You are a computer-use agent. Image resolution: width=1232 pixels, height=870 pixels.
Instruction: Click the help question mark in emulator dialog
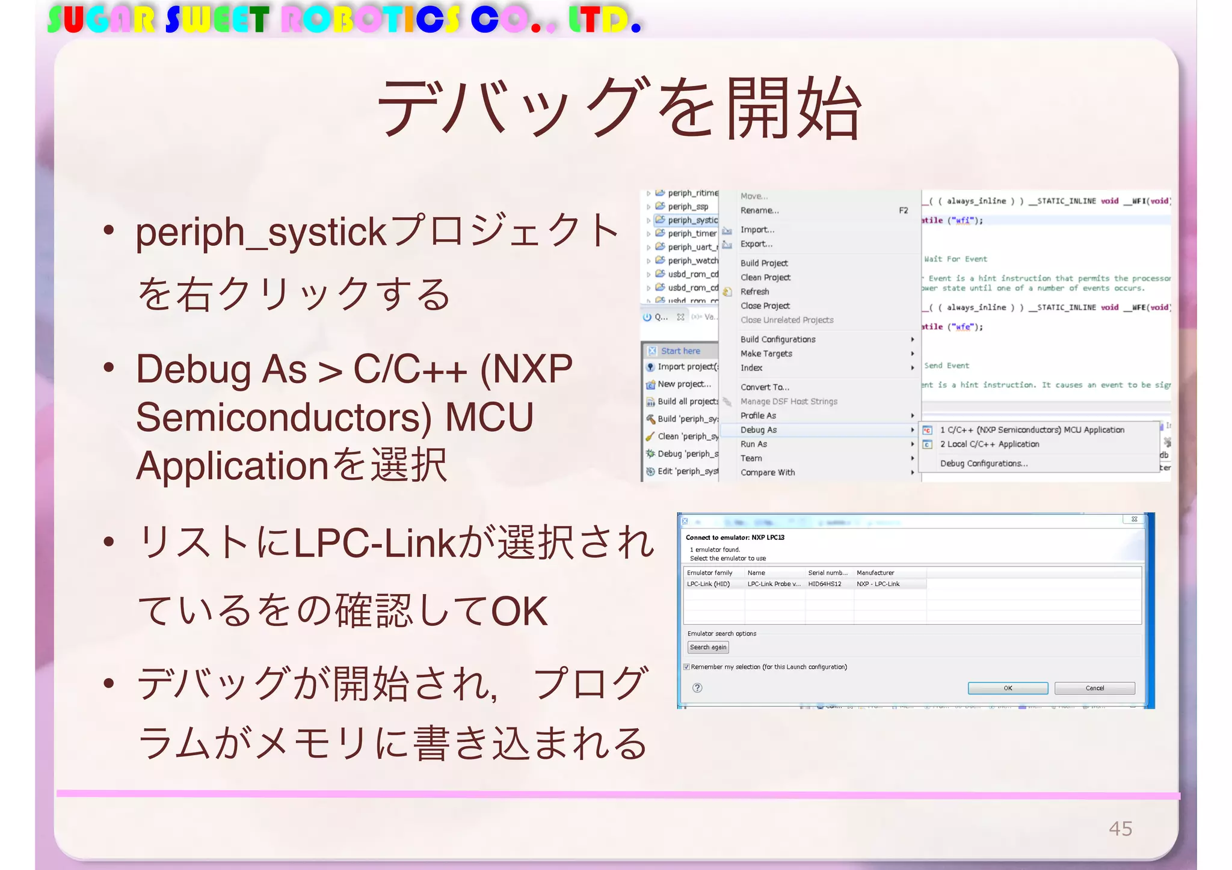point(697,688)
